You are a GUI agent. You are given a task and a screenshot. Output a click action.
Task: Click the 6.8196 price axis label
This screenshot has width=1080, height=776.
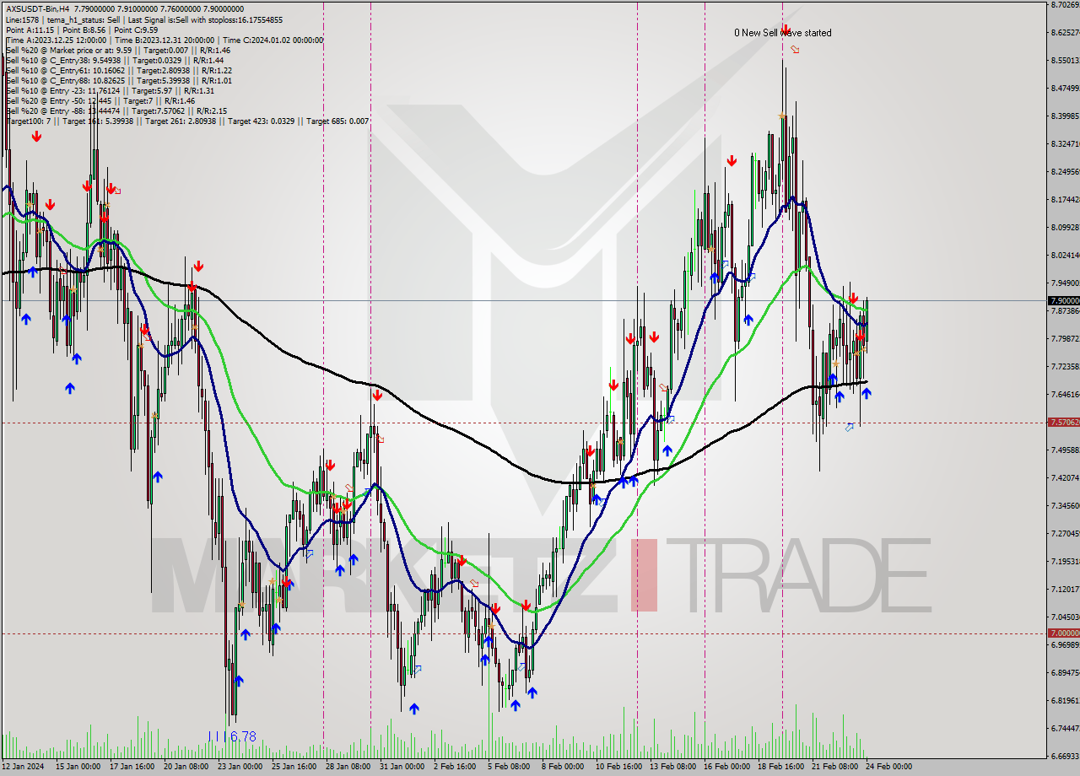(x=1066, y=701)
